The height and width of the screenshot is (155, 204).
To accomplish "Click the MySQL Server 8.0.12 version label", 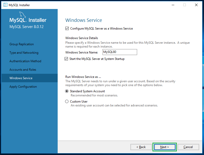I will (26, 27).
